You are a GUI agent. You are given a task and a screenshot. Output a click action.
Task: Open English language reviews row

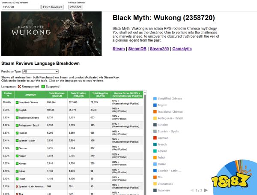72,110
